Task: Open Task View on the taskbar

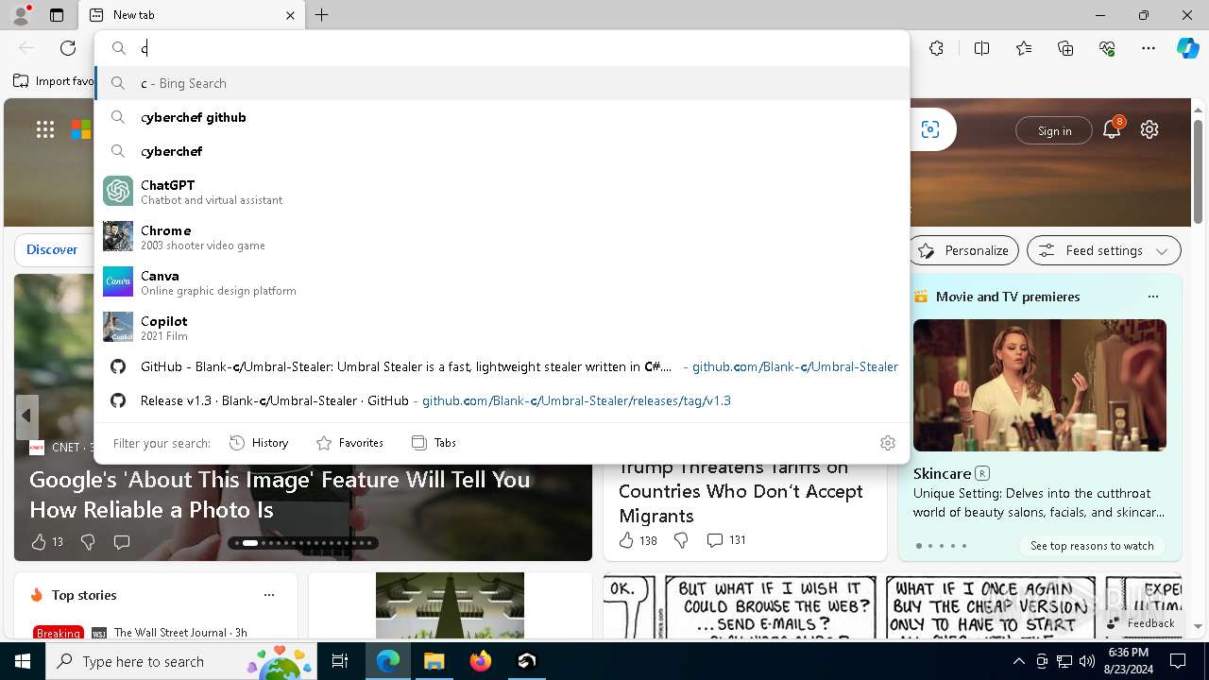Action: click(341, 661)
